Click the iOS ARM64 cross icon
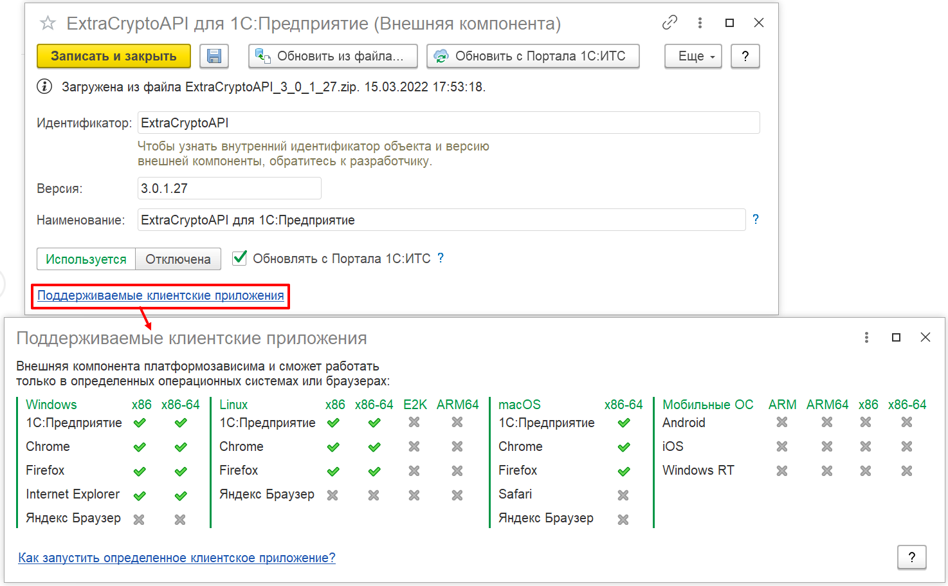Viewport: 948px width, 586px height. [x=827, y=446]
